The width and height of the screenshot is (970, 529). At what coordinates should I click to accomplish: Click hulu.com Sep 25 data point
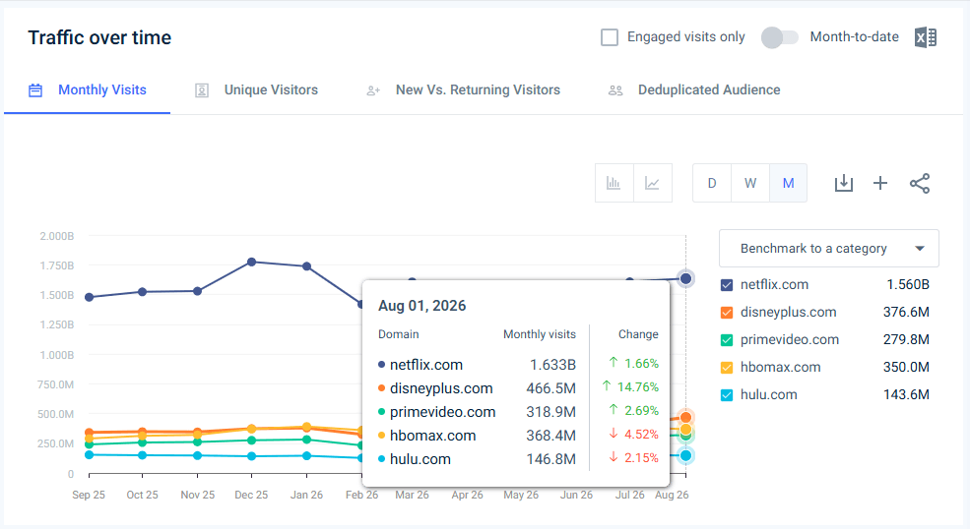(89, 455)
